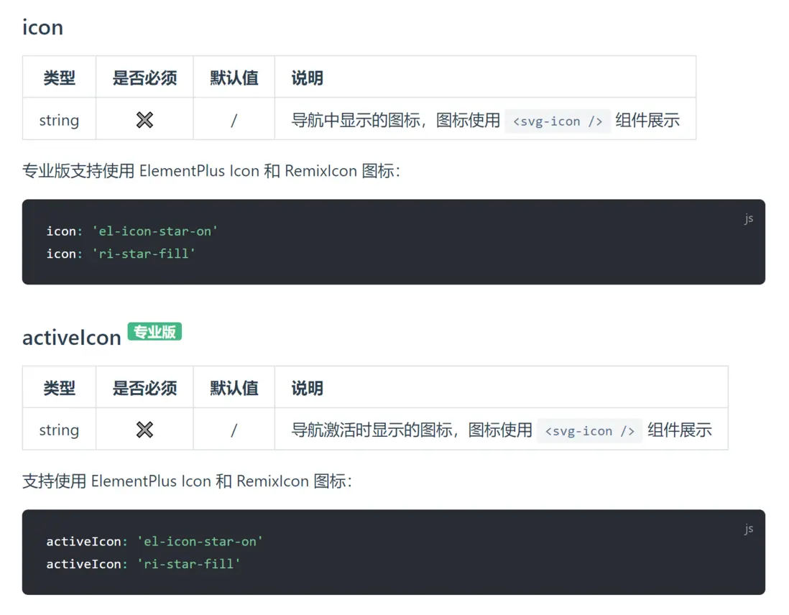Select the <svg-icon /> code tag in the icon table

(558, 121)
